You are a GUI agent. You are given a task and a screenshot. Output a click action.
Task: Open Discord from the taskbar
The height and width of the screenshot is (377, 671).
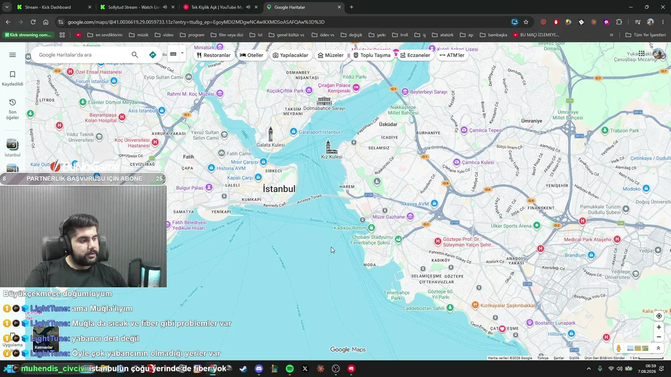pos(258,369)
